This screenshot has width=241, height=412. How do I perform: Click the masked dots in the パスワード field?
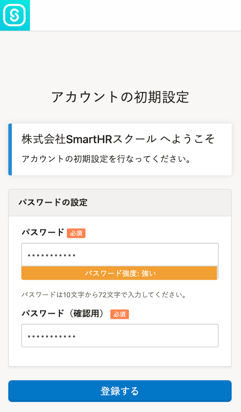point(51,255)
